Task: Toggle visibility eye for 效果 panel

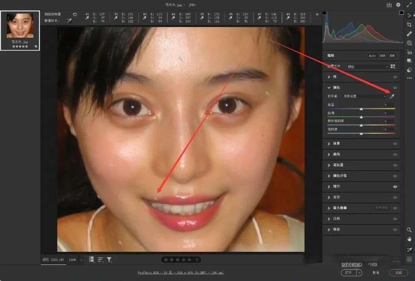Action: coord(395,144)
